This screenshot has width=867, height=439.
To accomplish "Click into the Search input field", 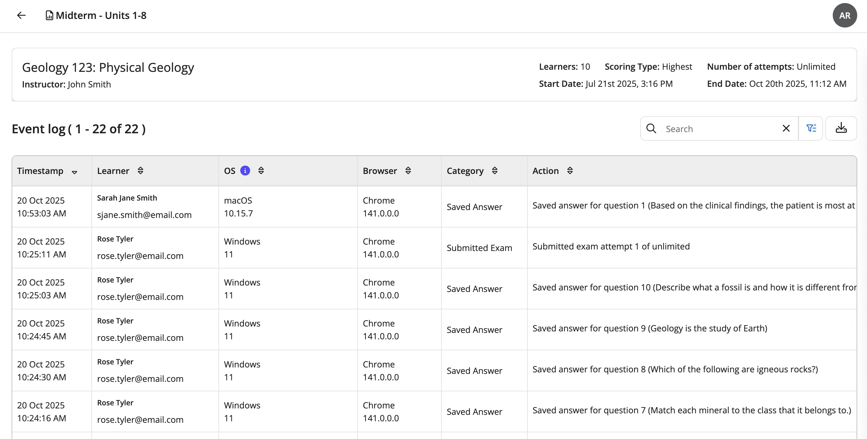I will [x=720, y=129].
